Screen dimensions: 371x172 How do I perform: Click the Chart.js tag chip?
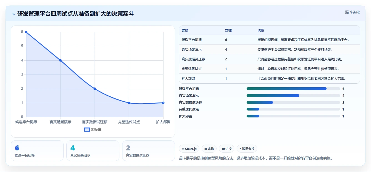(x=189, y=149)
